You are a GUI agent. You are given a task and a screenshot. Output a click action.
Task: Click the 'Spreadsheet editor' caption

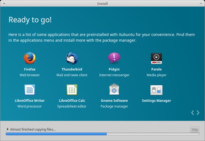(72, 106)
